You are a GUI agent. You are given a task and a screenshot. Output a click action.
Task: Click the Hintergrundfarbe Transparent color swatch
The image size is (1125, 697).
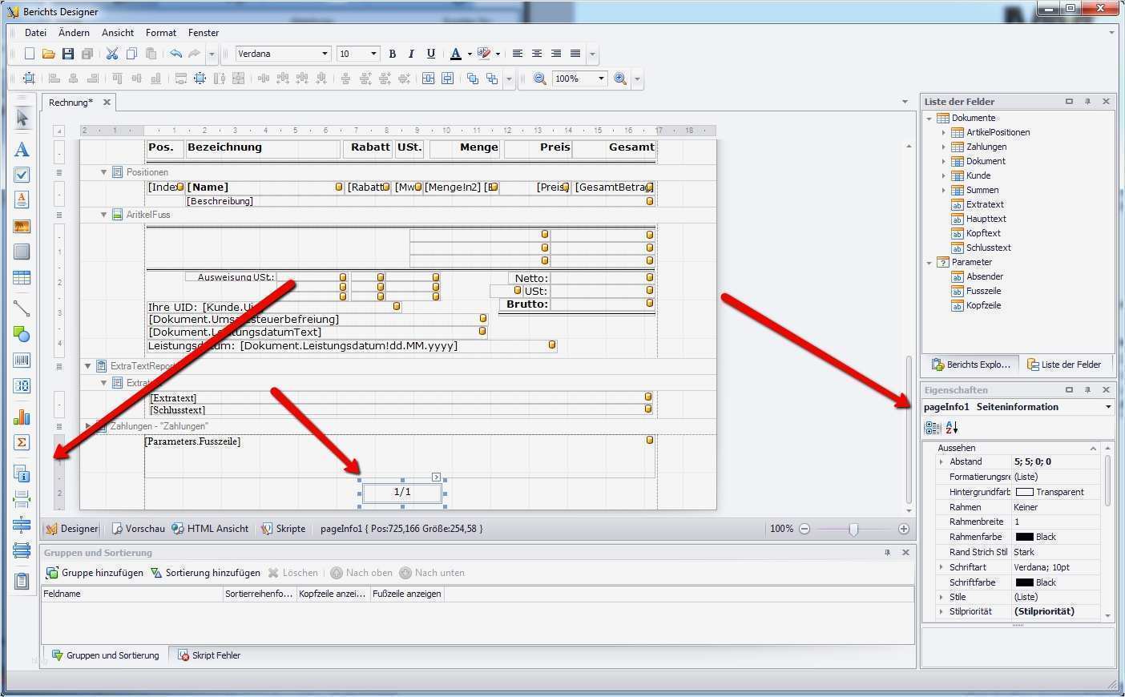click(x=1024, y=492)
